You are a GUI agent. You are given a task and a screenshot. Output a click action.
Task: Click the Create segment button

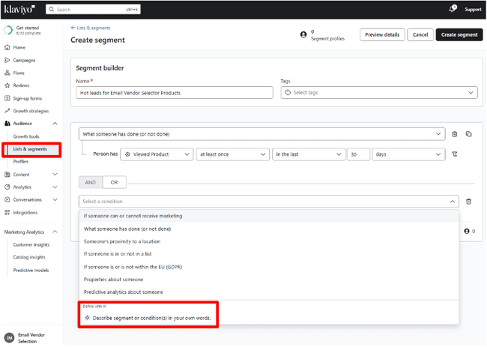(459, 34)
